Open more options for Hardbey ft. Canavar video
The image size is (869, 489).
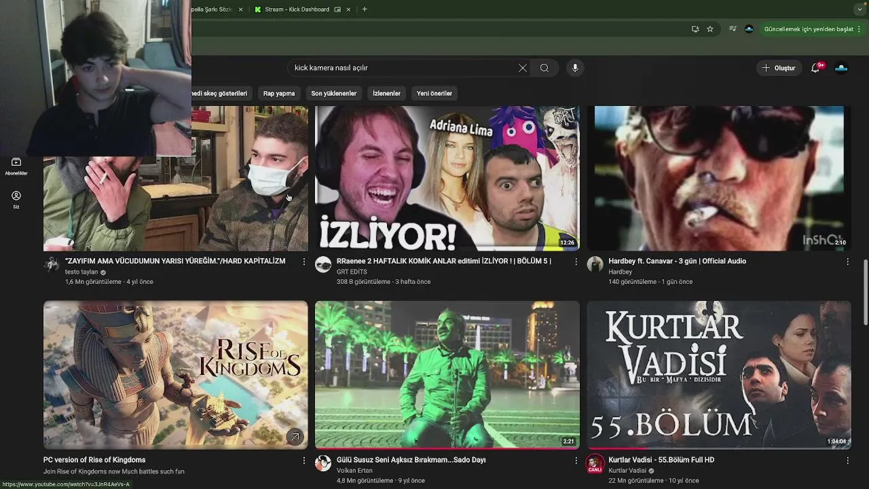click(x=847, y=261)
